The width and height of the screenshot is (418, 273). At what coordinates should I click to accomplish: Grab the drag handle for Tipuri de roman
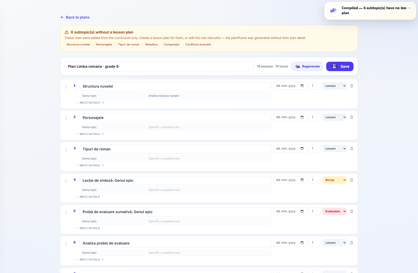pyautogui.click(x=66, y=150)
